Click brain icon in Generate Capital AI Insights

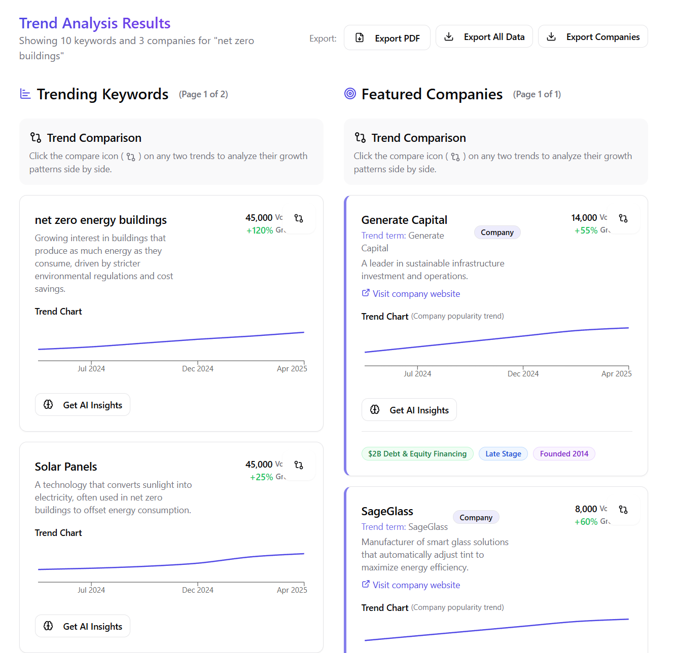(375, 409)
